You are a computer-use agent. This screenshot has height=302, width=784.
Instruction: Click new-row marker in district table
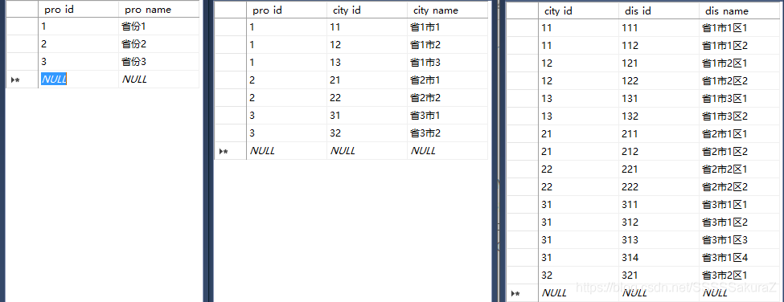pyautogui.click(x=516, y=293)
